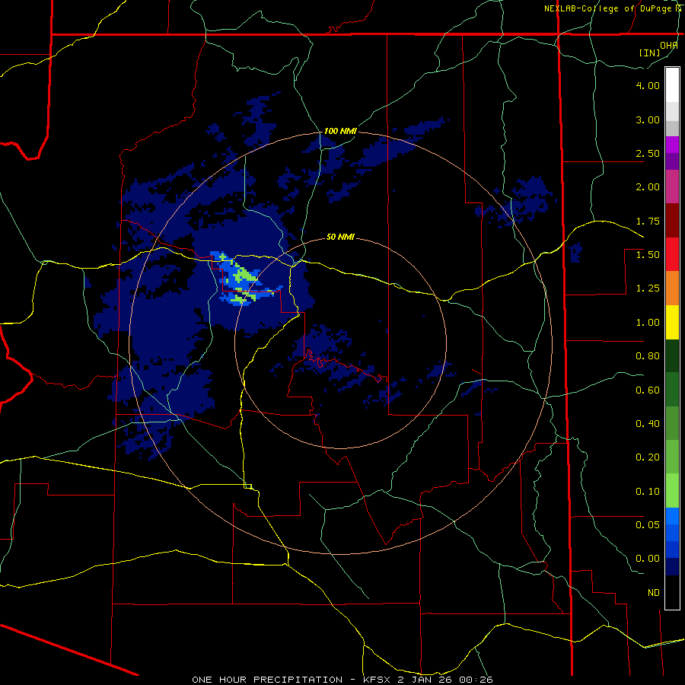Select the dark red legend swatch
Image resolution: width=685 pixels, height=685 pixels.
coord(672,221)
